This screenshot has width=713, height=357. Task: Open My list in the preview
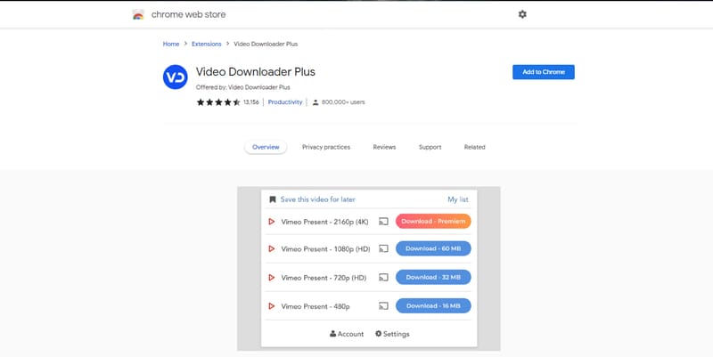(x=458, y=199)
